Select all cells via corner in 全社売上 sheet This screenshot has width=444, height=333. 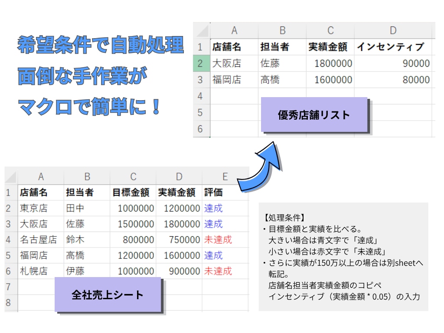11,177
